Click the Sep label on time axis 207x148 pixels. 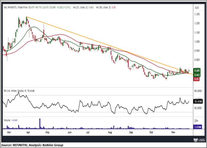coord(131,132)
